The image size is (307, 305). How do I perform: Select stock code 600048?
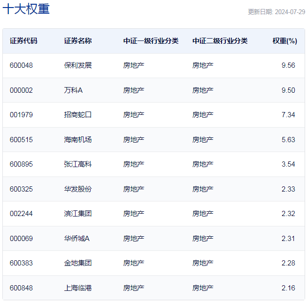[x=21, y=65]
